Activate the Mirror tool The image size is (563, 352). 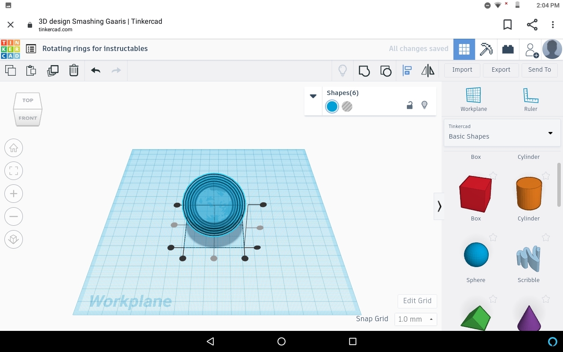click(x=428, y=70)
